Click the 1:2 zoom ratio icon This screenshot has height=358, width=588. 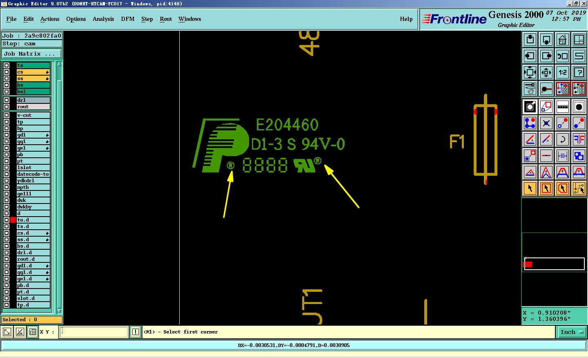pyautogui.click(x=563, y=72)
